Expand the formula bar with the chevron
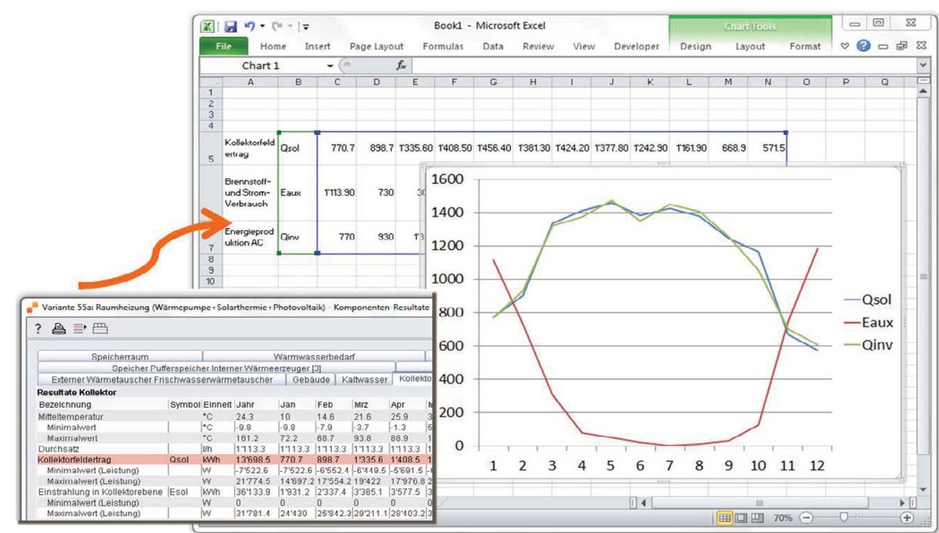This screenshot has width=939, height=533. (923, 65)
